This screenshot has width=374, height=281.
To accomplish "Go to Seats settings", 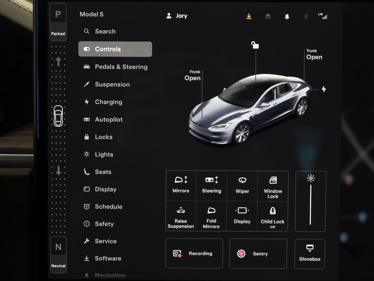I will tap(97, 172).
